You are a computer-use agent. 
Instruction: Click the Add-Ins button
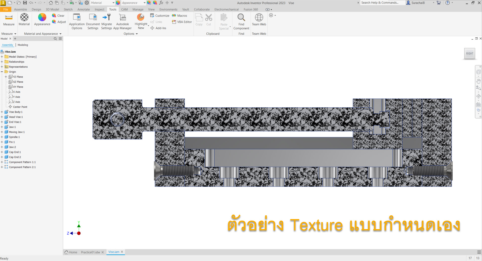tap(158, 28)
